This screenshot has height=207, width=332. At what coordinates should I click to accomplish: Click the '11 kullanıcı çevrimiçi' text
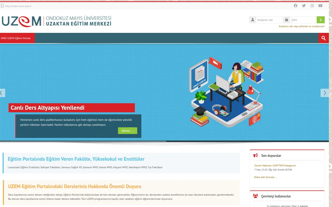[x=287, y=206]
